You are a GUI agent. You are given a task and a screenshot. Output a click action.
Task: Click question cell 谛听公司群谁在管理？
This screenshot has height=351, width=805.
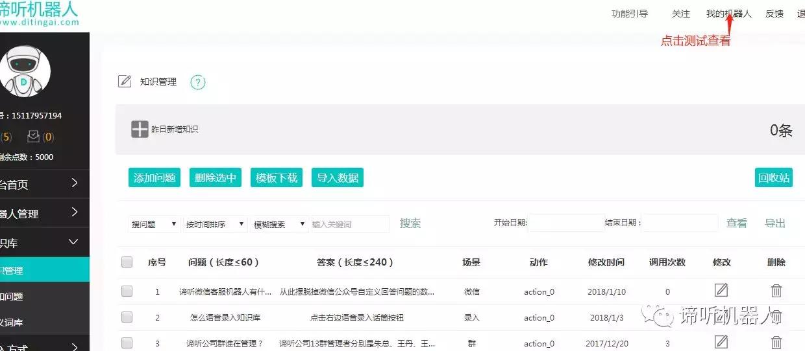tap(225, 344)
